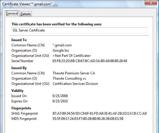Click the Certificate Viewer title bar text
The width and height of the screenshot is (159, 133).
tap(27, 4)
